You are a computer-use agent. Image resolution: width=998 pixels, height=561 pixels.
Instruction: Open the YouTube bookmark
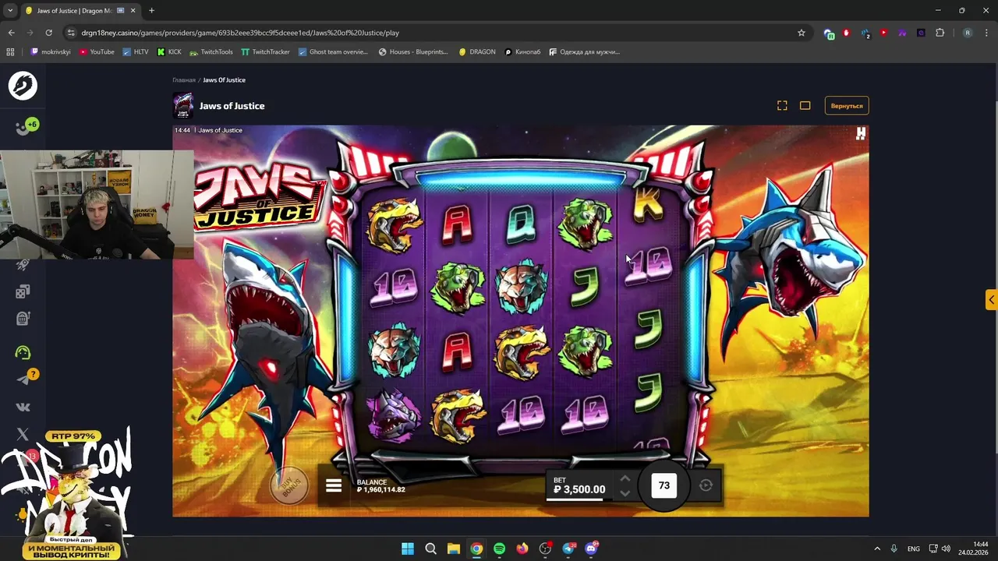[x=97, y=52]
